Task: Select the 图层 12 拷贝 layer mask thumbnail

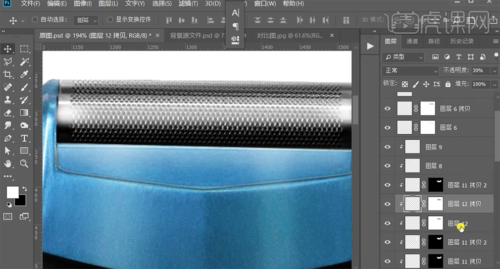Action: pyautogui.click(x=435, y=204)
